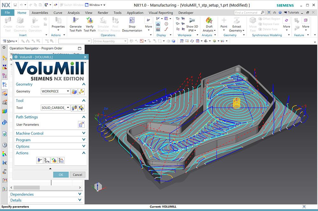The image size is (318, 211).
Task: Open More dropdown in Operations group
Action: 148,24
